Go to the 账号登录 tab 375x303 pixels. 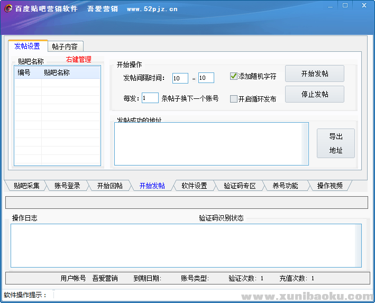point(67,186)
